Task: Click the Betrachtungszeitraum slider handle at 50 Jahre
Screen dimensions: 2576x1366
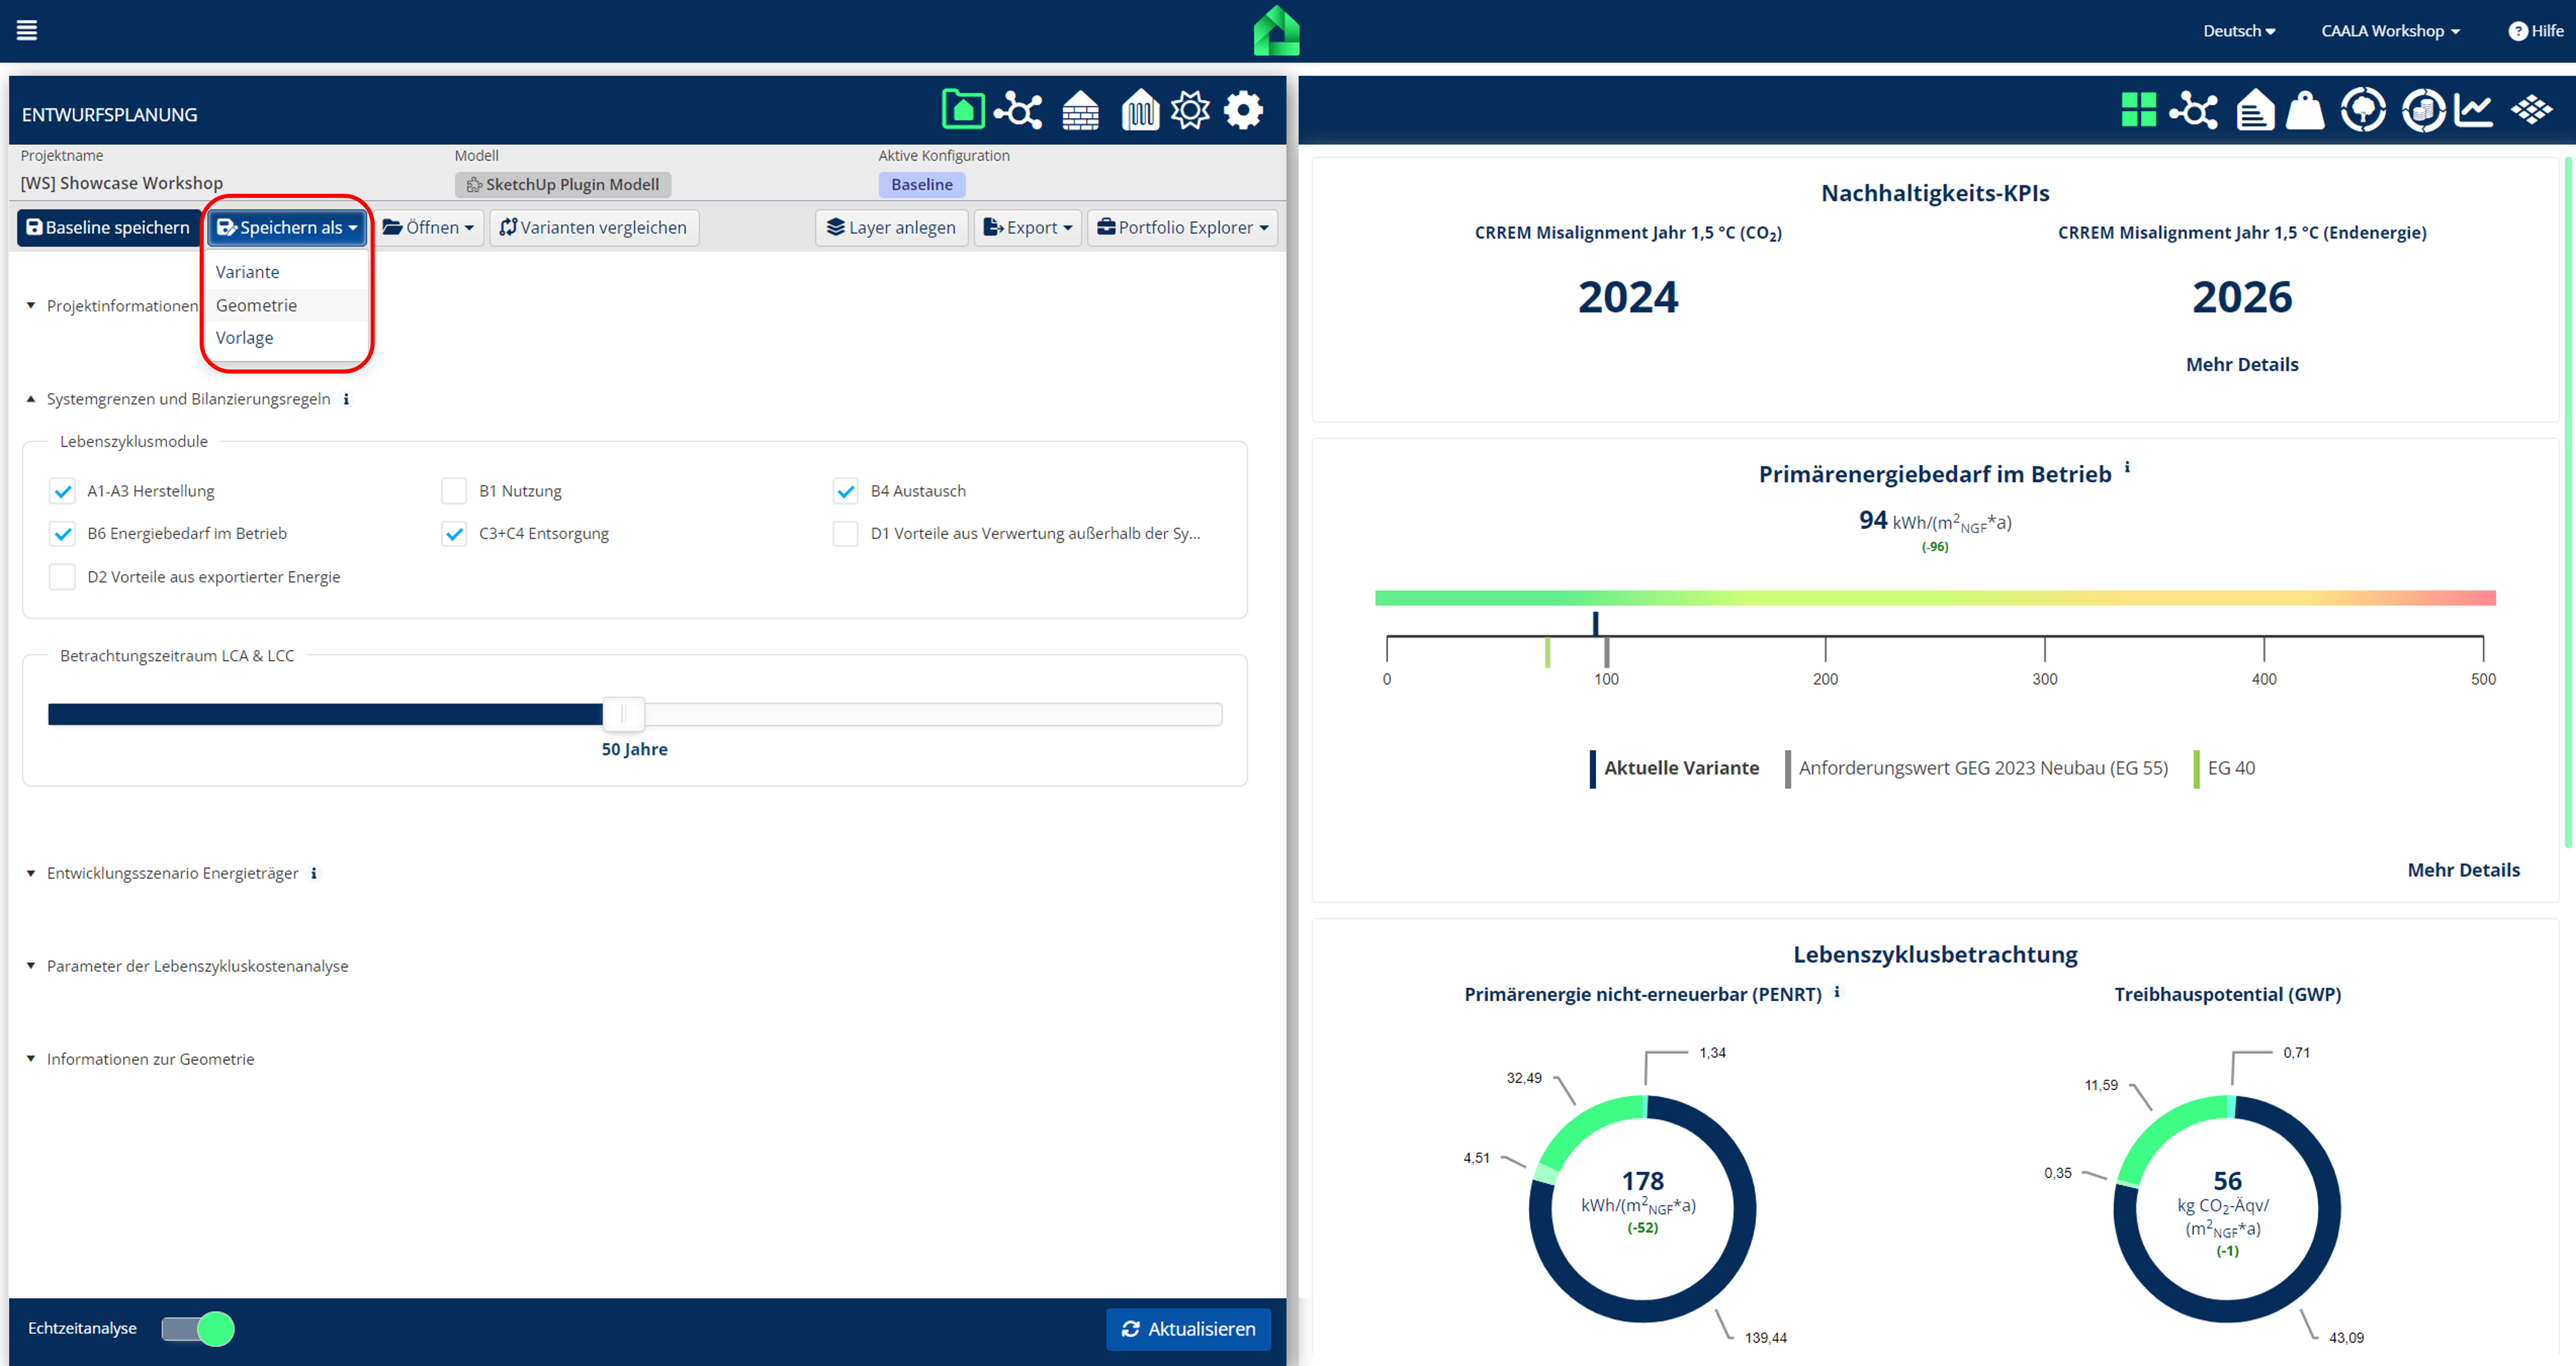Action: [x=624, y=714]
